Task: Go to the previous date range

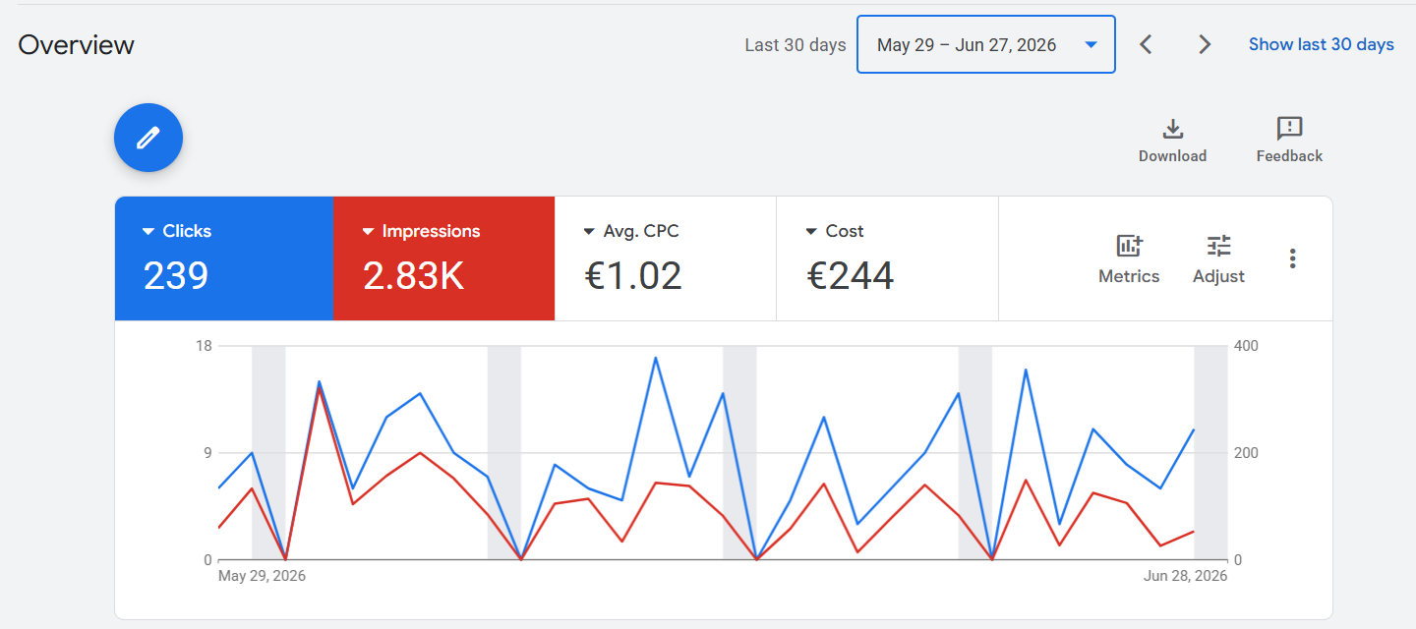Action: tap(1146, 44)
